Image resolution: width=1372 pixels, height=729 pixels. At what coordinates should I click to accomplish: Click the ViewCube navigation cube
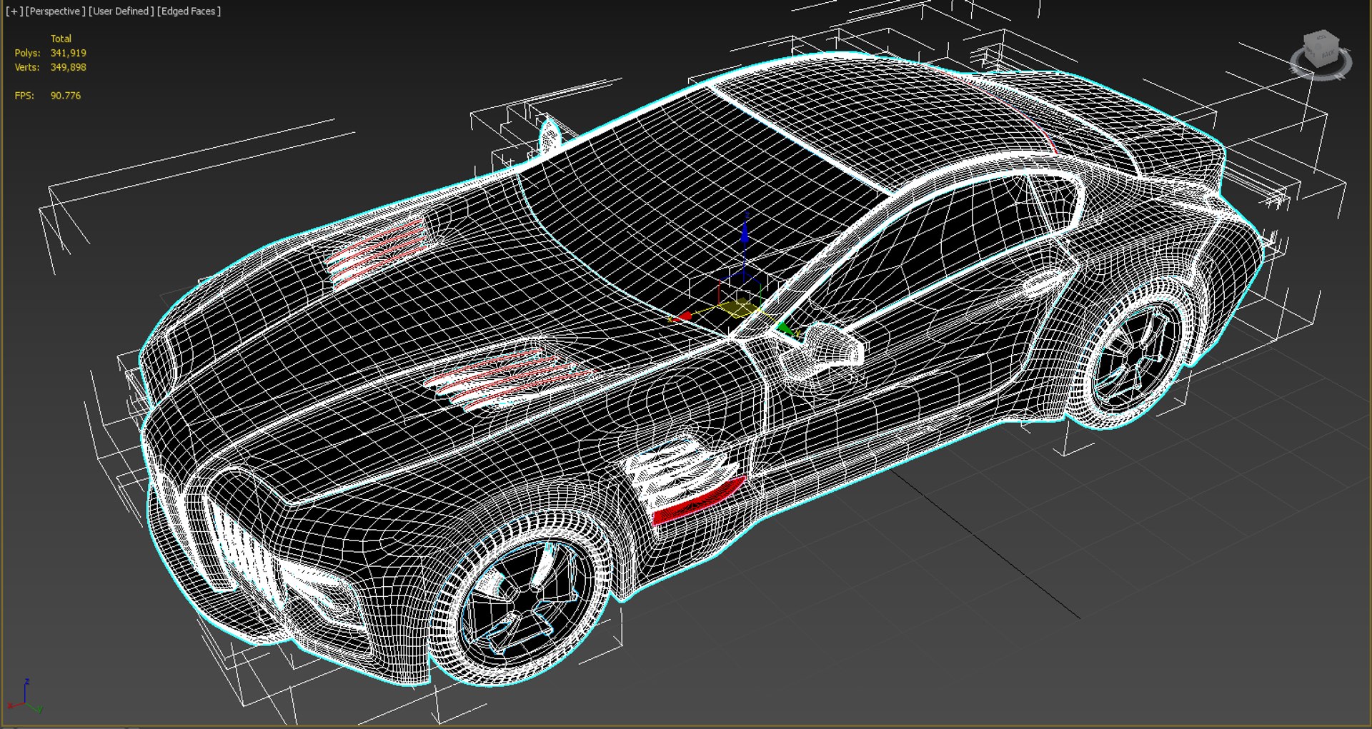click(x=1321, y=47)
